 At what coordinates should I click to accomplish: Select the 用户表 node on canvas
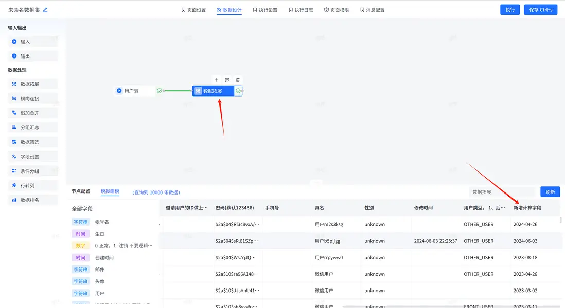135,91
